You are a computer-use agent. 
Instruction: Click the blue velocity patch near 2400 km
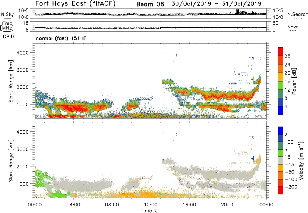coord(253,158)
